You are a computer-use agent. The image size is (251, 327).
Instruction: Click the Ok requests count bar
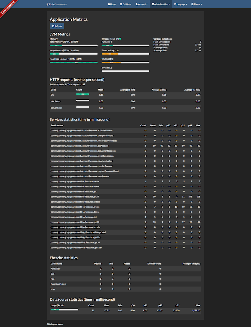pyautogui.click(x=83, y=94)
